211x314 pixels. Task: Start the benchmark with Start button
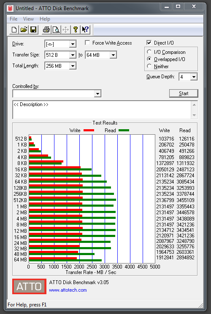(x=184, y=93)
